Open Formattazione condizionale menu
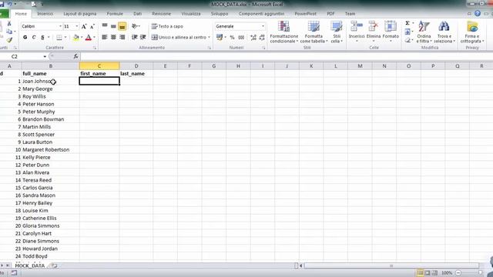Screen dimensions: 493x277 284,32
